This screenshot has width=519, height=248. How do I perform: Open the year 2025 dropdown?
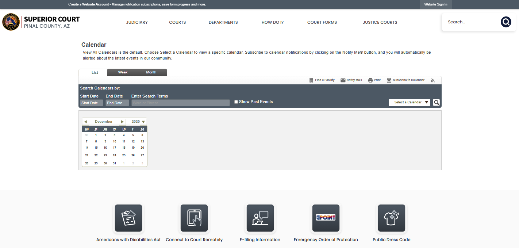coord(143,122)
